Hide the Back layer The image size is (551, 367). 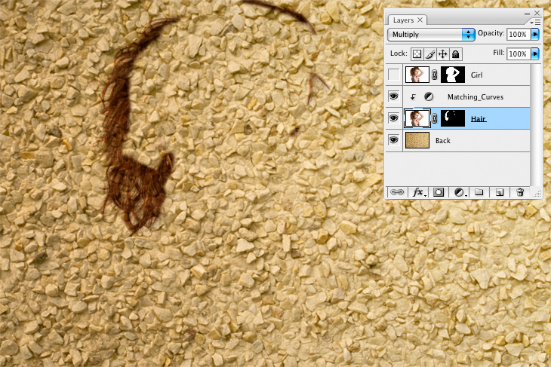pos(393,140)
